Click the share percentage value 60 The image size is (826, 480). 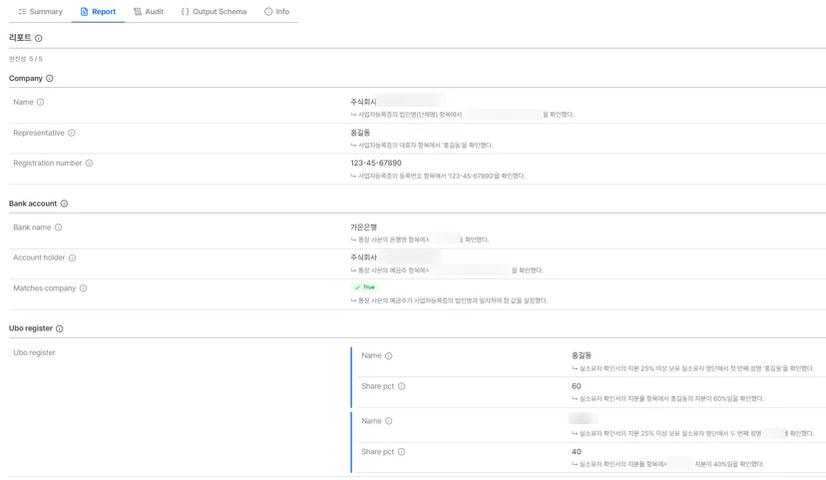click(577, 386)
